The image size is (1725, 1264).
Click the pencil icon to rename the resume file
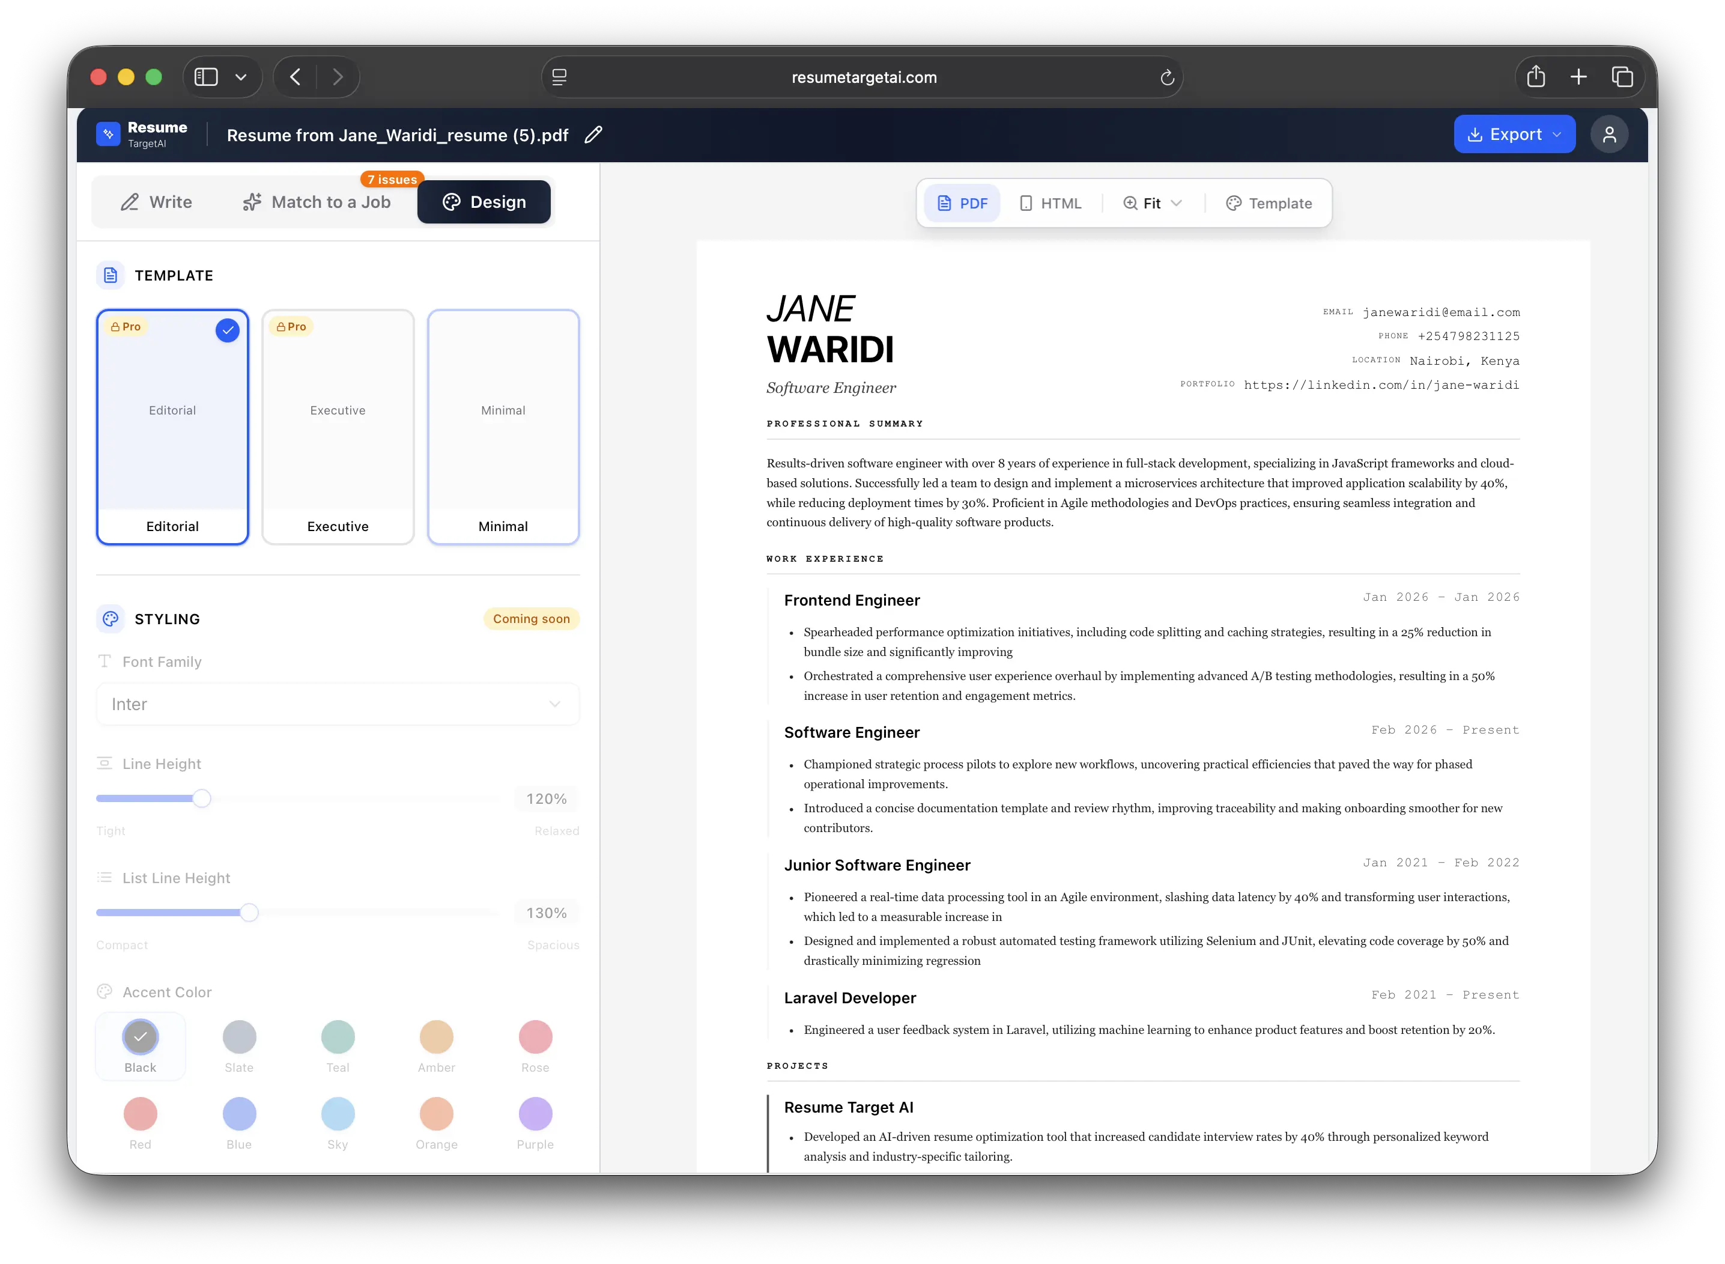point(592,135)
